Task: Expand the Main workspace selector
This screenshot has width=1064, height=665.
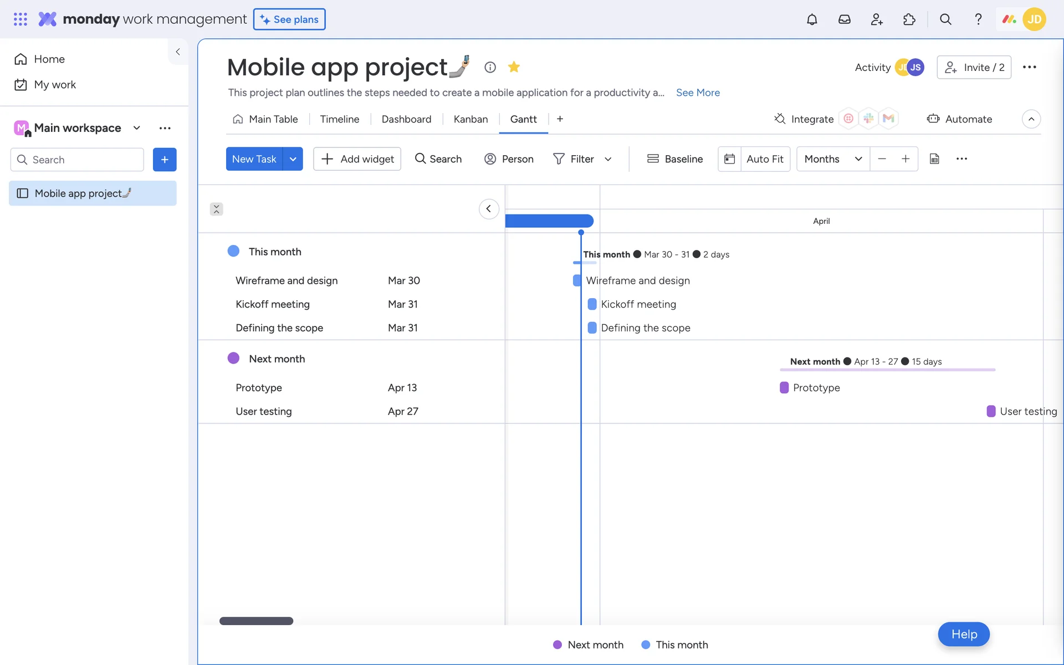Action: coord(136,128)
